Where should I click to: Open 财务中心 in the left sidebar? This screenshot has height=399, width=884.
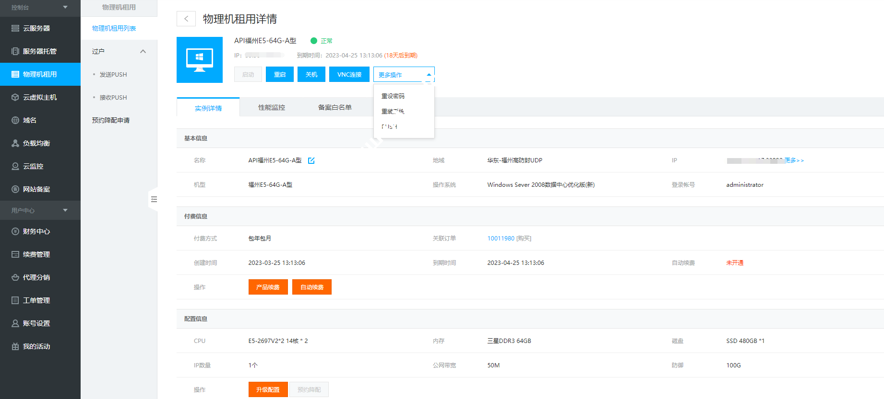click(x=36, y=231)
